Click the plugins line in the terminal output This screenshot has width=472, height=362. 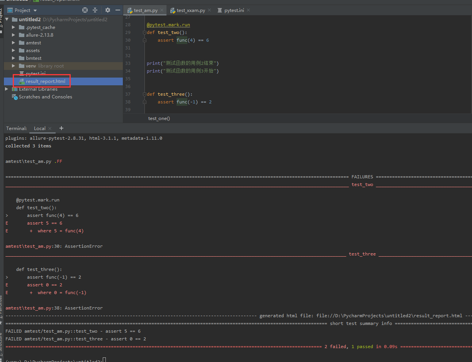click(84, 138)
